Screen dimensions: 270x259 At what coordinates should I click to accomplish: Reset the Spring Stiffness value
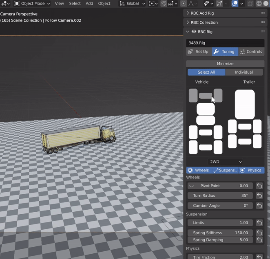coord(259,233)
